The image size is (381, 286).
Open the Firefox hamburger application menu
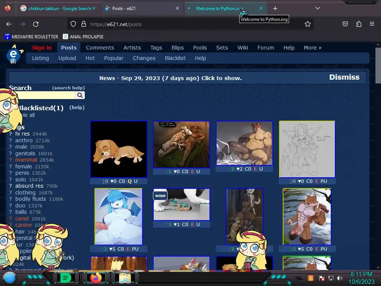click(372, 24)
